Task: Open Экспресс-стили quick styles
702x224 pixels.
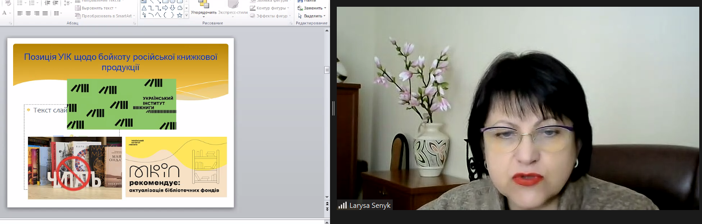Action: click(233, 10)
